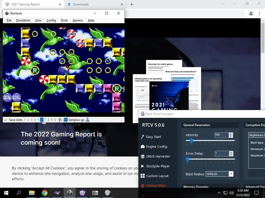
Task: Open the Chrome profile avatar icon
Action: point(251,13)
